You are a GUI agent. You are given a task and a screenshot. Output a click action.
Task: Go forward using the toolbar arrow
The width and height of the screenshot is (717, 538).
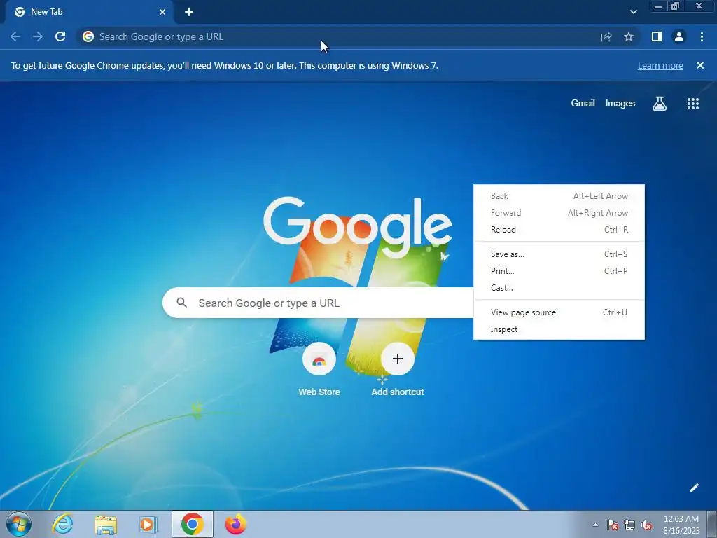click(x=38, y=36)
